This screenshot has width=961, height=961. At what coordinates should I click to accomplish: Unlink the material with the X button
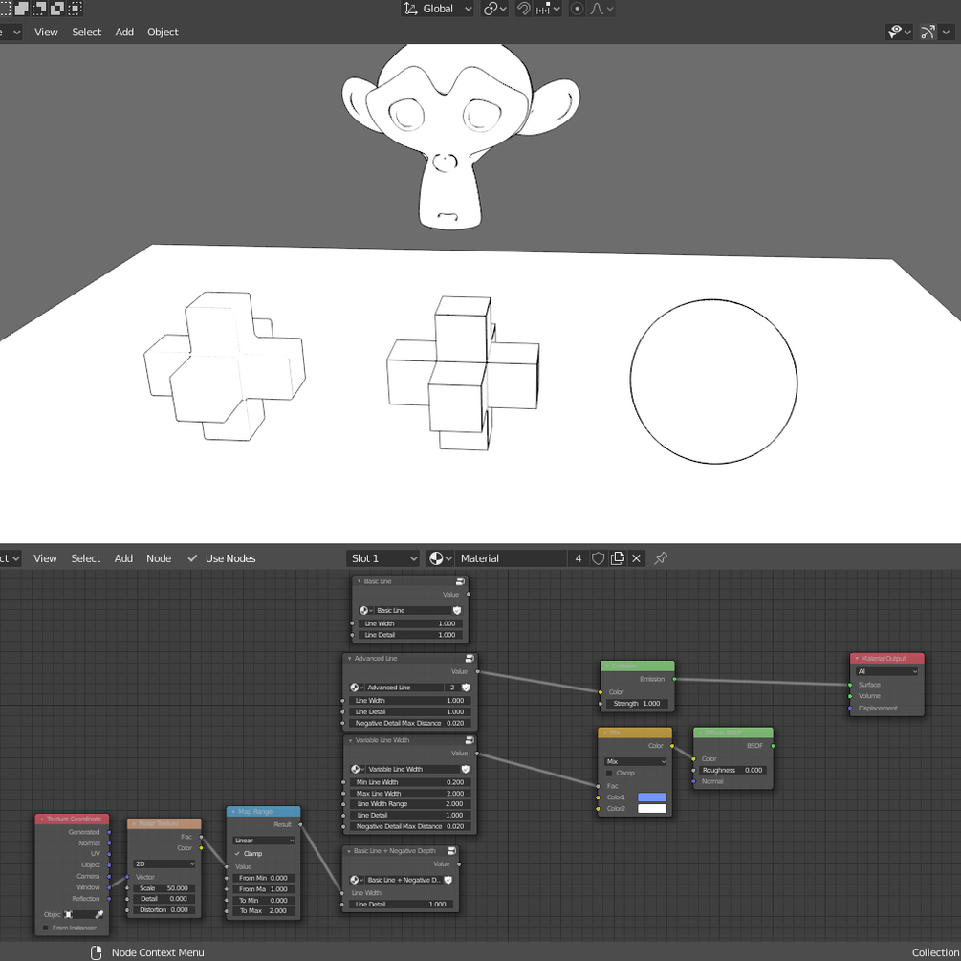(x=636, y=558)
